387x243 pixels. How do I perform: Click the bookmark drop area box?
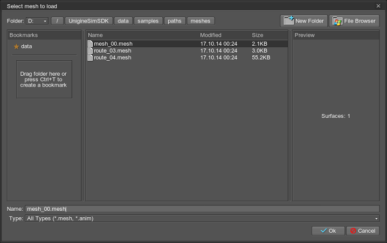[x=44, y=79]
